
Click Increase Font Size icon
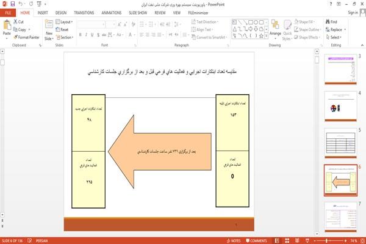(x=120, y=24)
